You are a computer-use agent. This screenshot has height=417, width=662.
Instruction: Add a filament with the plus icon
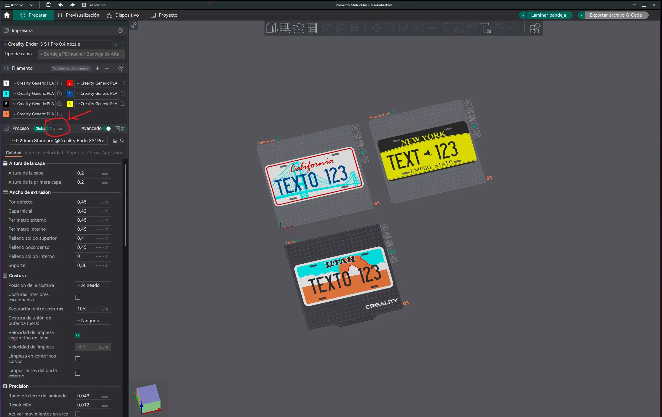point(98,68)
